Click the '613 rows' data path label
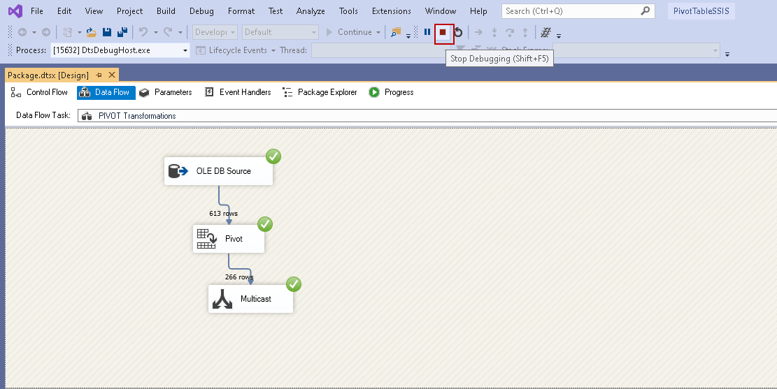 pos(224,213)
